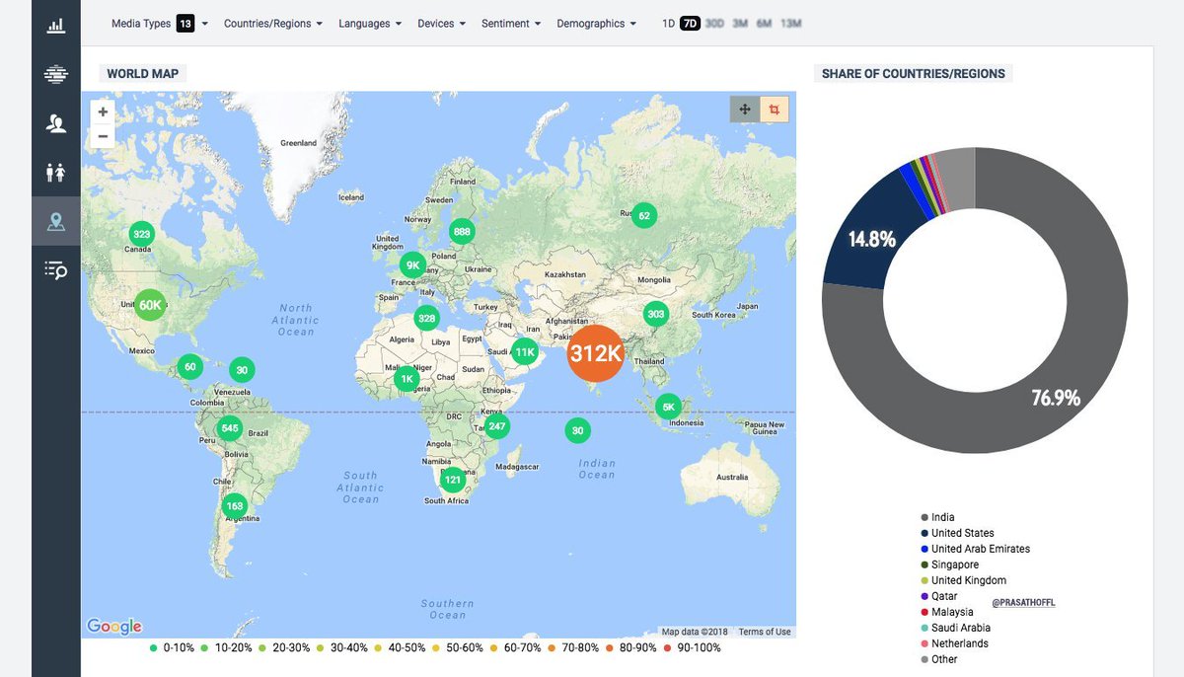Zoom in the map with plus button
The image size is (1184, 677).
103,112
